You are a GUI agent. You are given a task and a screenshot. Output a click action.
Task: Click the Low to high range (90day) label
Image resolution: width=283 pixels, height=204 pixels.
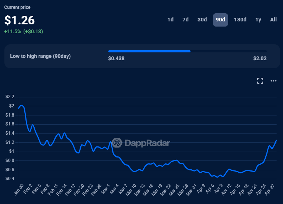click(40, 56)
